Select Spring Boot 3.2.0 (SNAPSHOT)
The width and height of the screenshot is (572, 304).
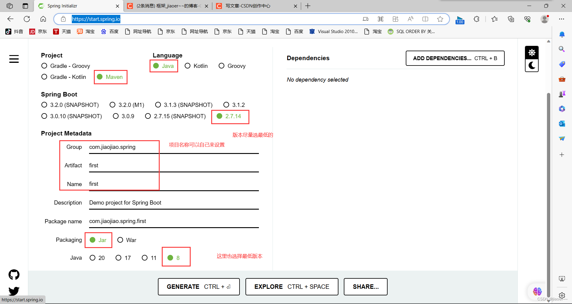(x=70, y=105)
